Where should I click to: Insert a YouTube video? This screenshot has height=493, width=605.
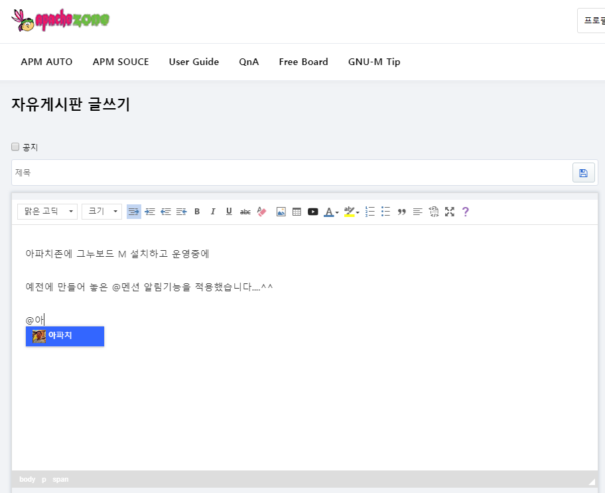(313, 212)
